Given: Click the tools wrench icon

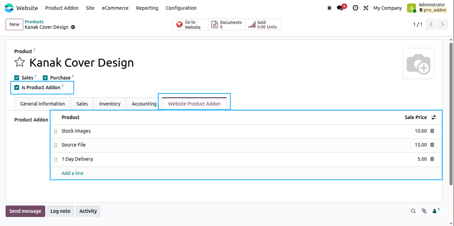Looking at the screenshot, I should point(366,8).
